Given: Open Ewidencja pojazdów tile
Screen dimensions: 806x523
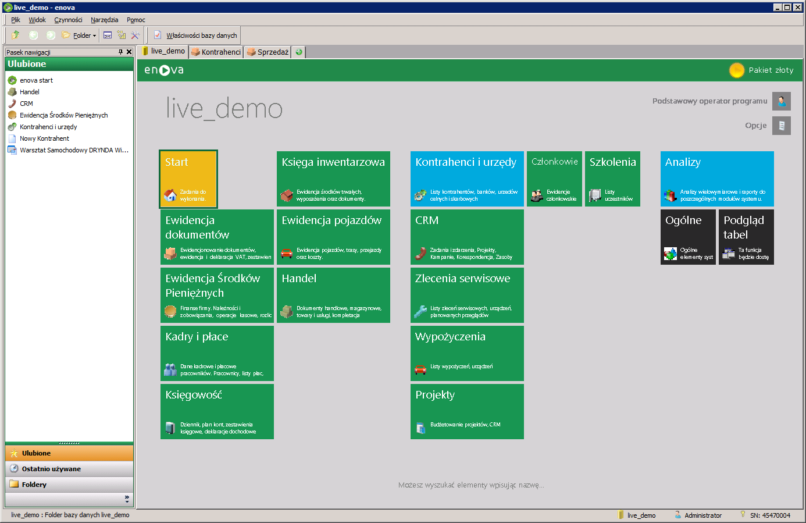Looking at the screenshot, I should point(333,237).
